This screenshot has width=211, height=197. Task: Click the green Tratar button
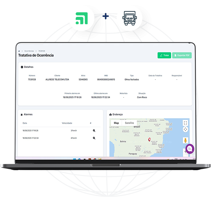(164, 55)
